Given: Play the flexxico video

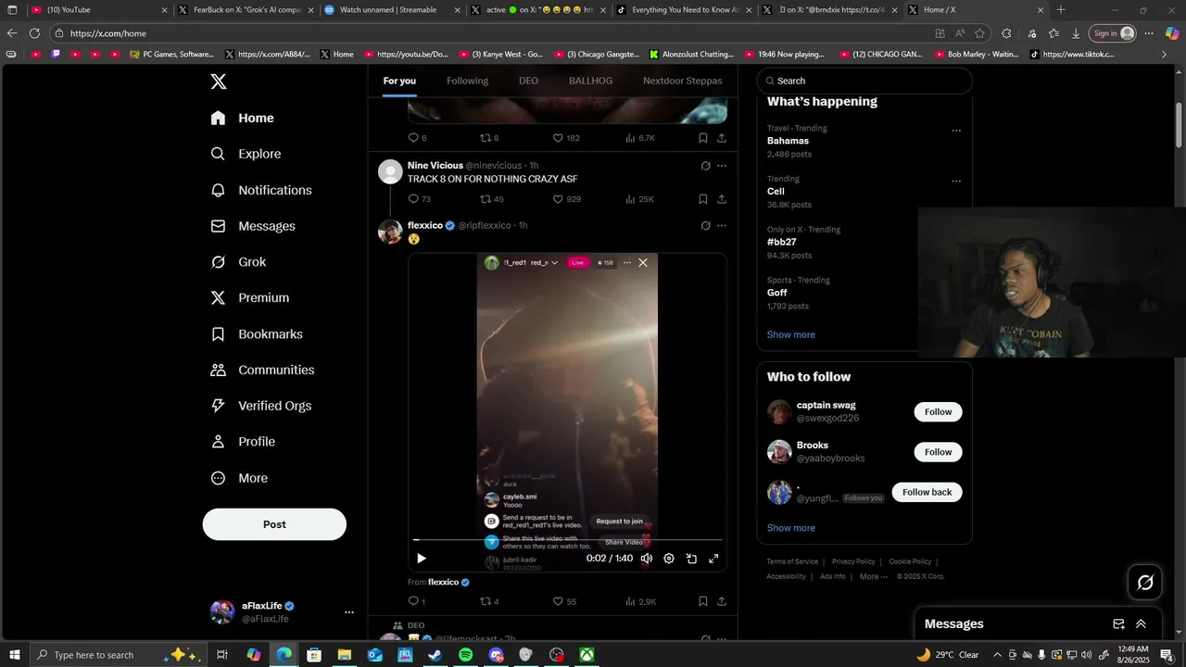Looking at the screenshot, I should pyautogui.click(x=422, y=559).
